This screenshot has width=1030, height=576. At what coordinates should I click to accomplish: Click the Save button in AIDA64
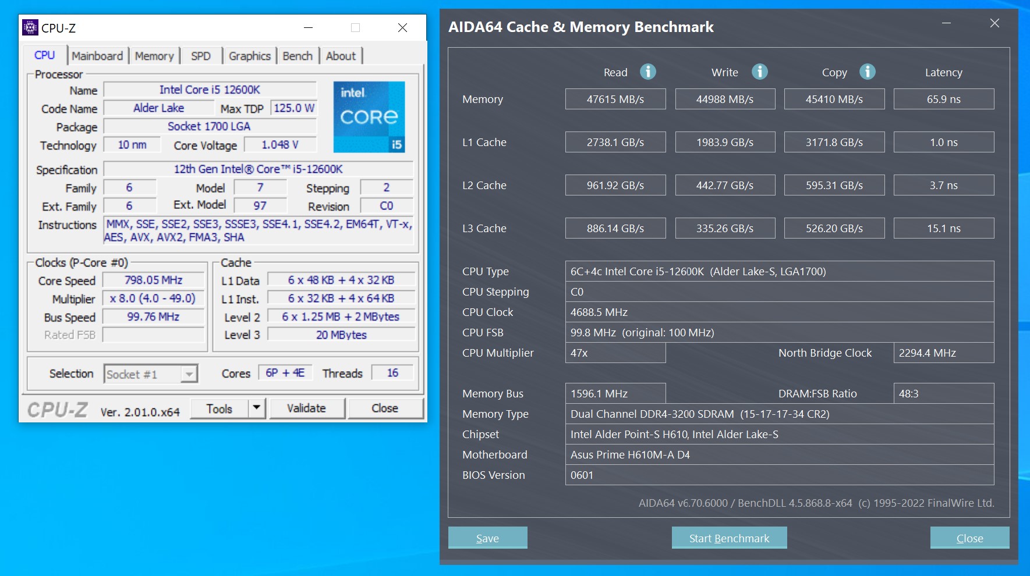tap(487, 538)
